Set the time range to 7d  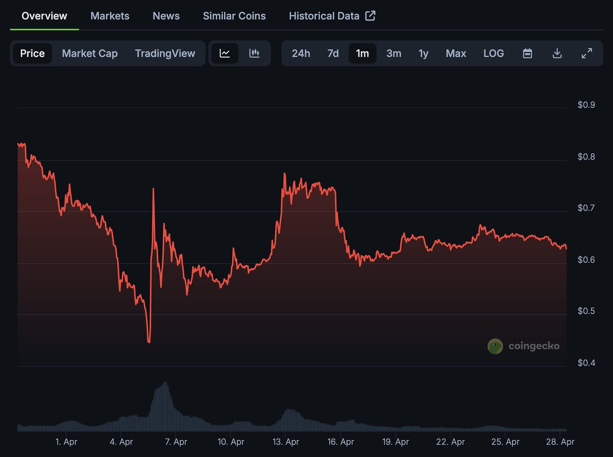[333, 53]
